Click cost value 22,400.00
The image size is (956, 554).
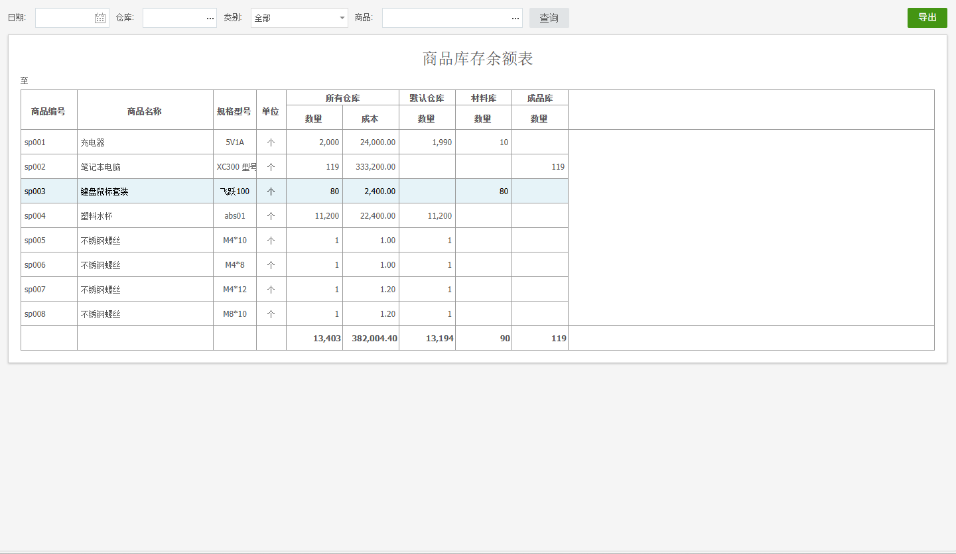(377, 216)
